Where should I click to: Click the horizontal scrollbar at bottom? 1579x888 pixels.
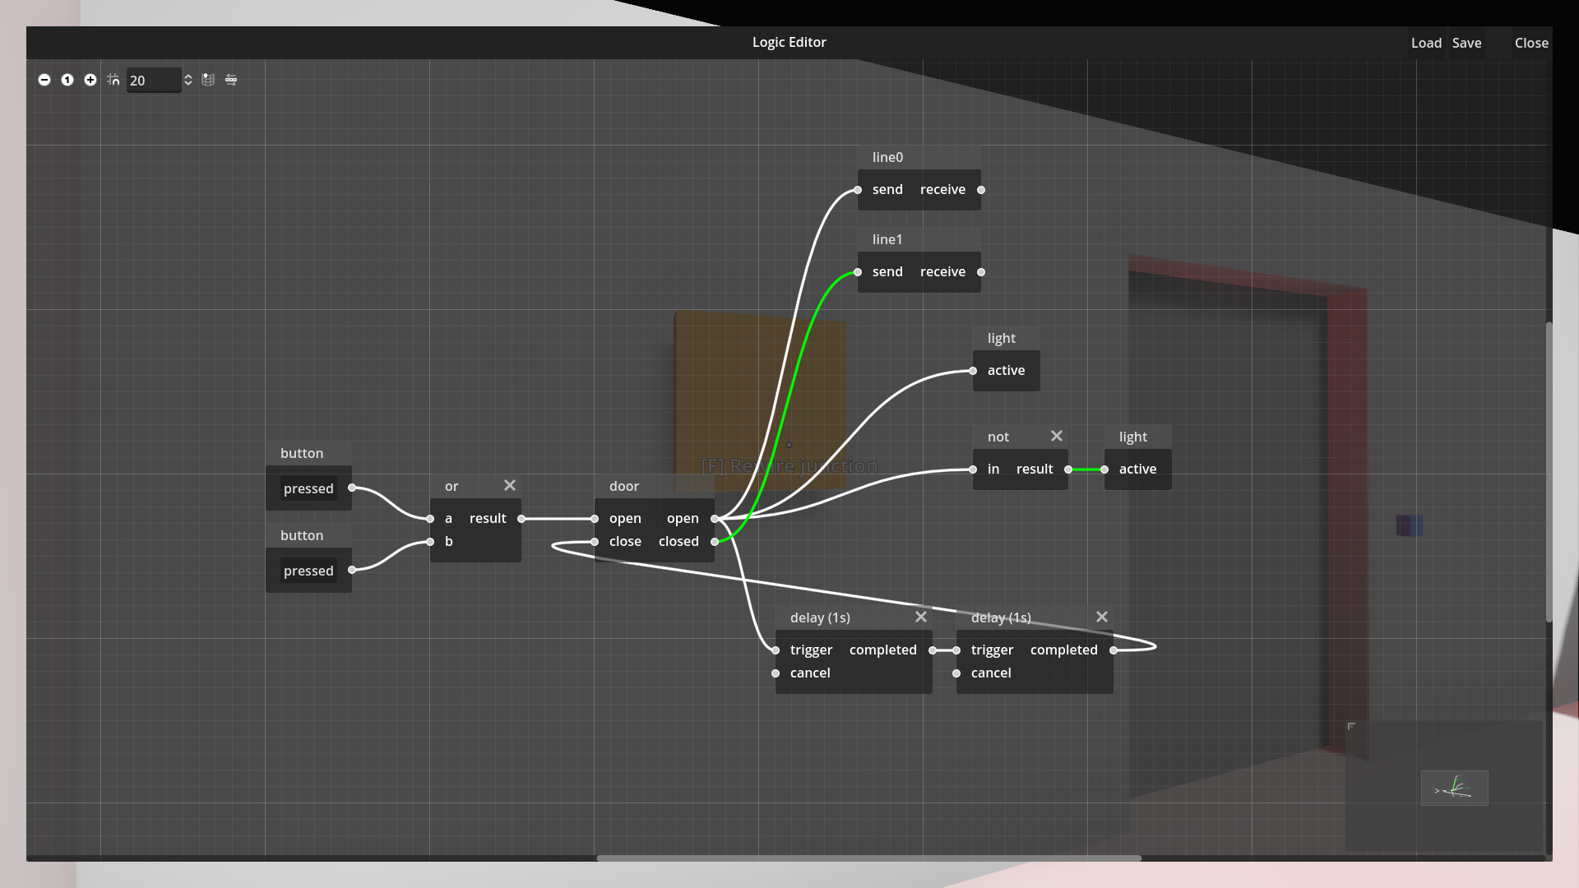[x=868, y=858]
